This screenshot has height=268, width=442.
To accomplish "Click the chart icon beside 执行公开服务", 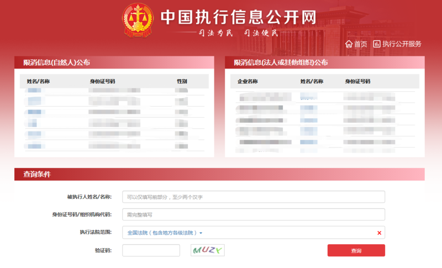I will click(377, 44).
